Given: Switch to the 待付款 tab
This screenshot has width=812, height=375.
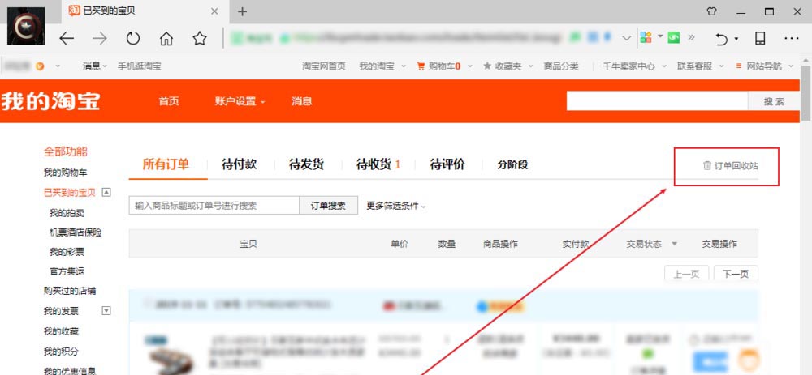Looking at the screenshot, I should [x=239, y=164].
